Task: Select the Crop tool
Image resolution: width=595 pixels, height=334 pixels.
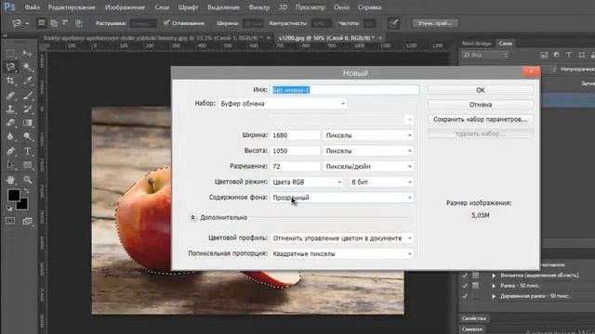Action: click(x=10, y=81)
